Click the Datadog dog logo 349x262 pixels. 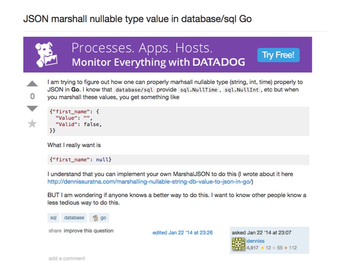coord(46,55)
